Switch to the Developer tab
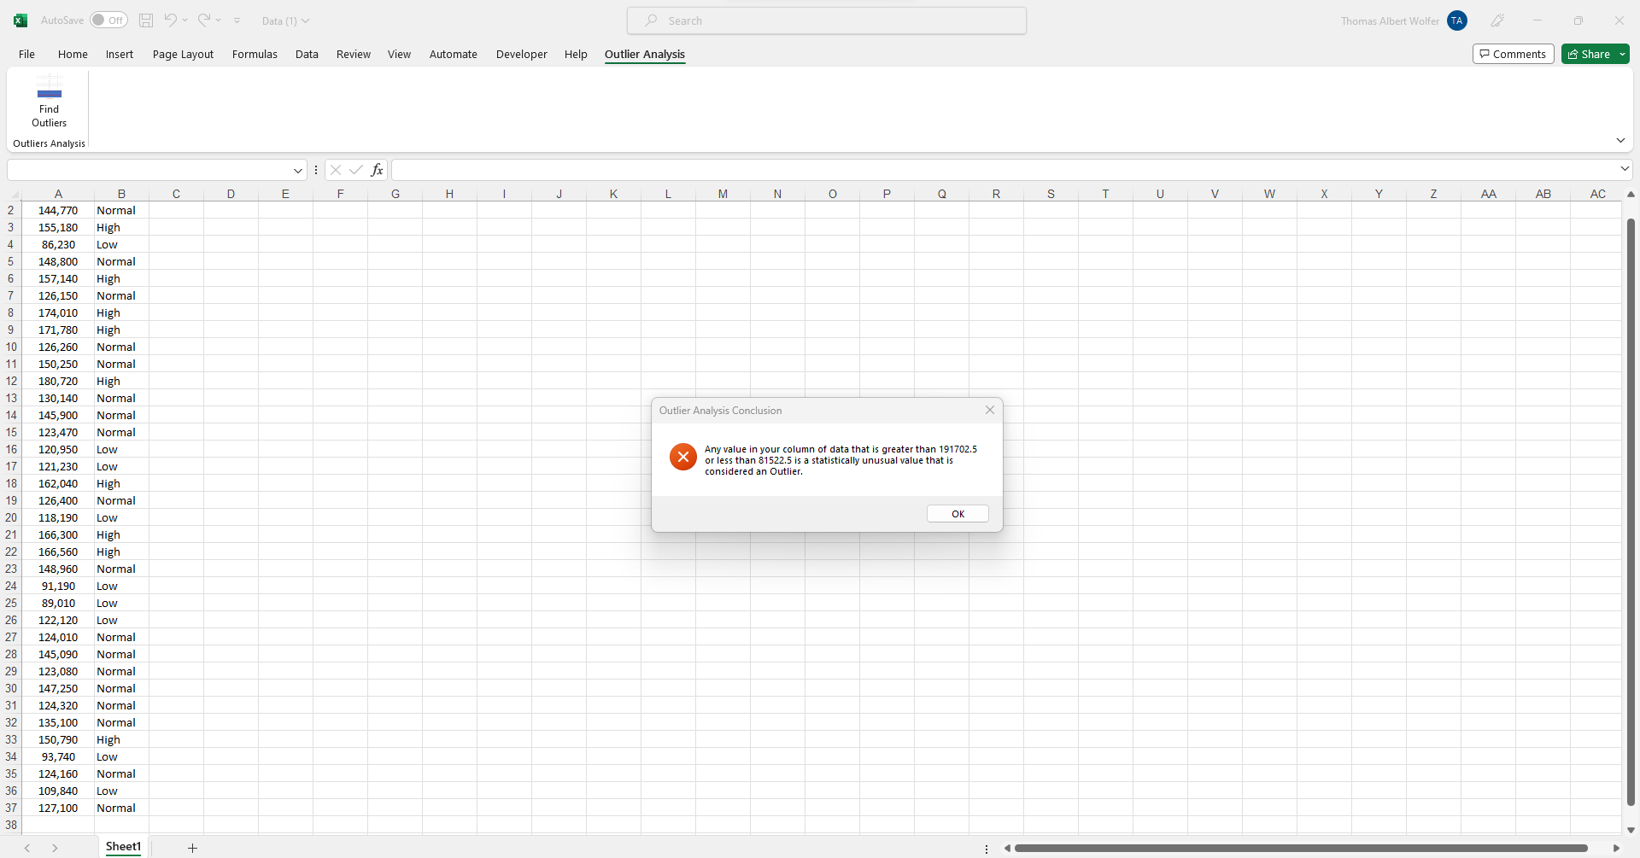Viewport: 1640px width, 858px height. (x=521, y=55)
